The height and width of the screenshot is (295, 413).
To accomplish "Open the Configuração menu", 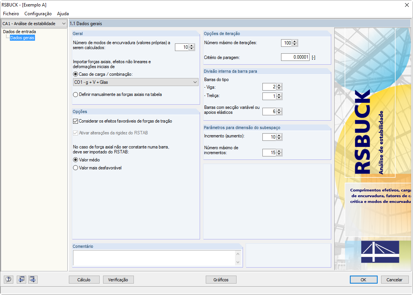I will coord(38,13).
